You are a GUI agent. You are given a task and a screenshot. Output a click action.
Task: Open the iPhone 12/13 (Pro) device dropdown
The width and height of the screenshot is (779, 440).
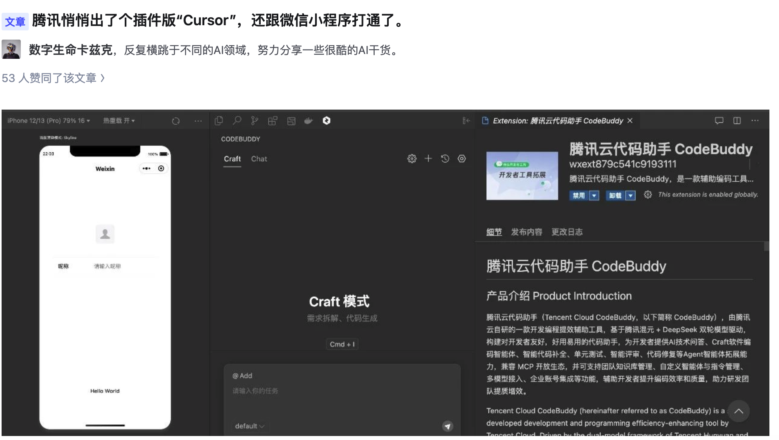pos(48,121)
